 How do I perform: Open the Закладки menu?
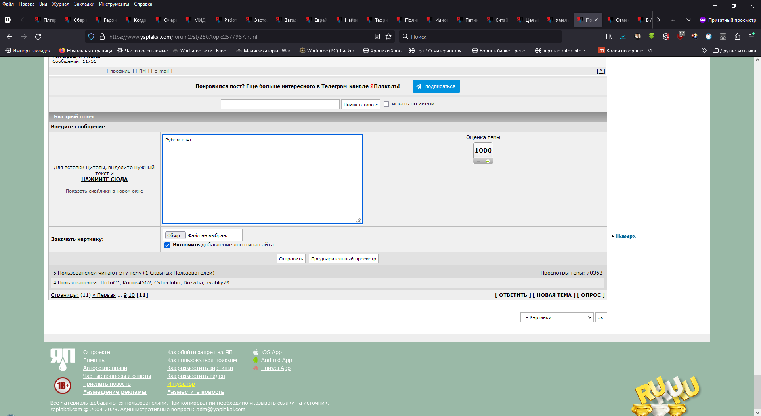click(x=84, y=4)
